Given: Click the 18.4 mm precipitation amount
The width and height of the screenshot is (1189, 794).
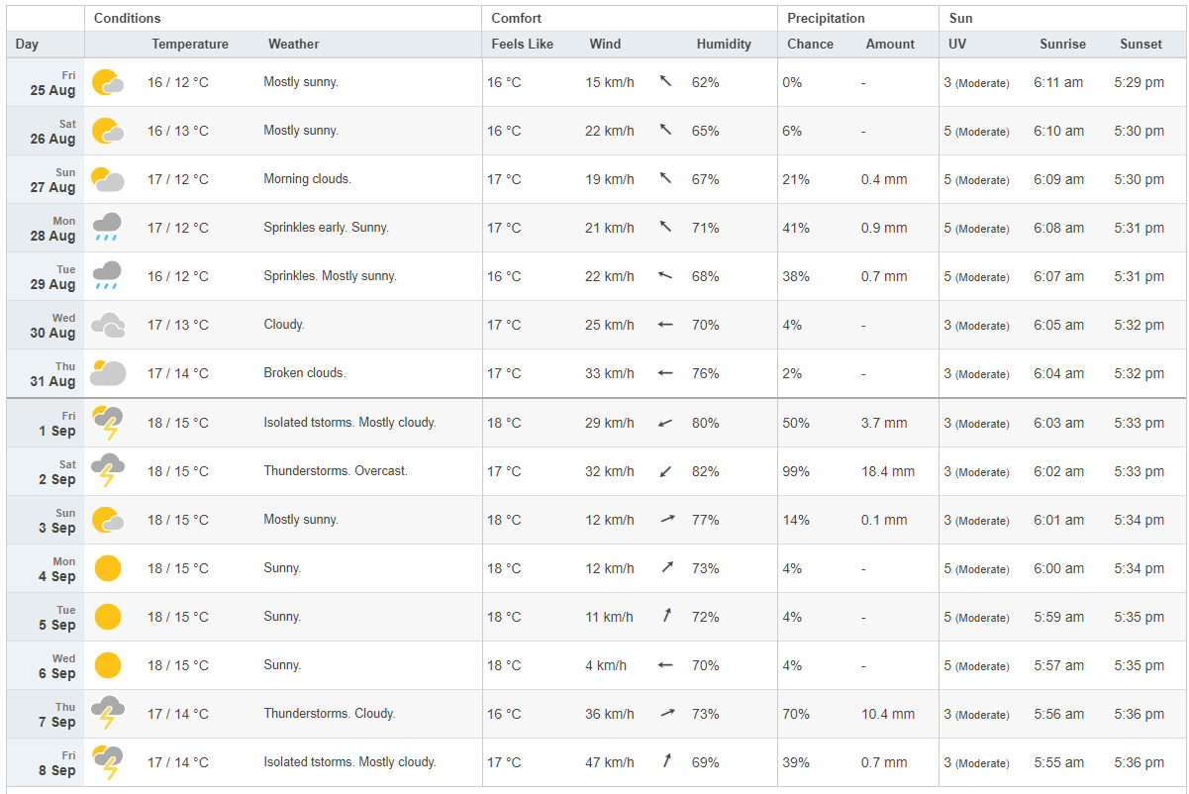Looking at the screenshot, I should (x=888, y=471).
